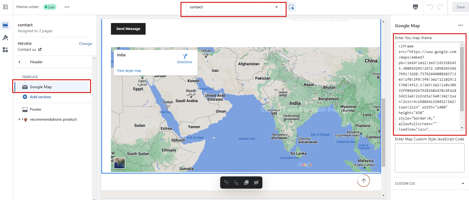
Task: Open Google Map settings three-dot menu
Action: coord(461,25)
